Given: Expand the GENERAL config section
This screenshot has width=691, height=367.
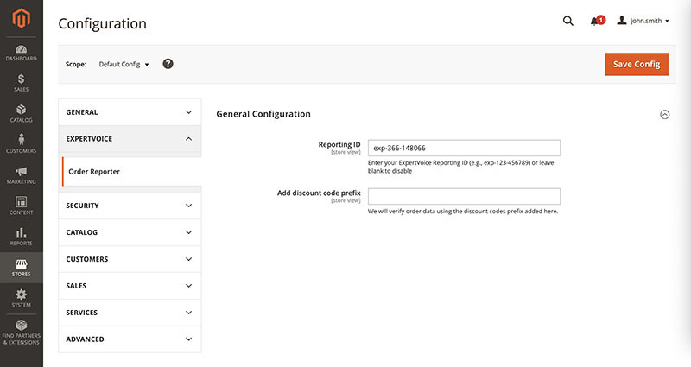Looking at the screenshot, I should [x=130, y=112].
